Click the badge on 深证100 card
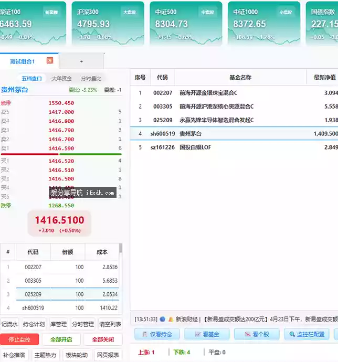 tap(51, 12)
